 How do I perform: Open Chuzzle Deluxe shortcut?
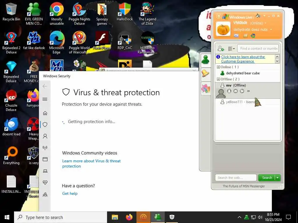11,100
